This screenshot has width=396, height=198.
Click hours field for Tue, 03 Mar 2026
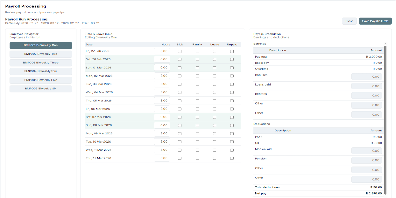[162, 84]
